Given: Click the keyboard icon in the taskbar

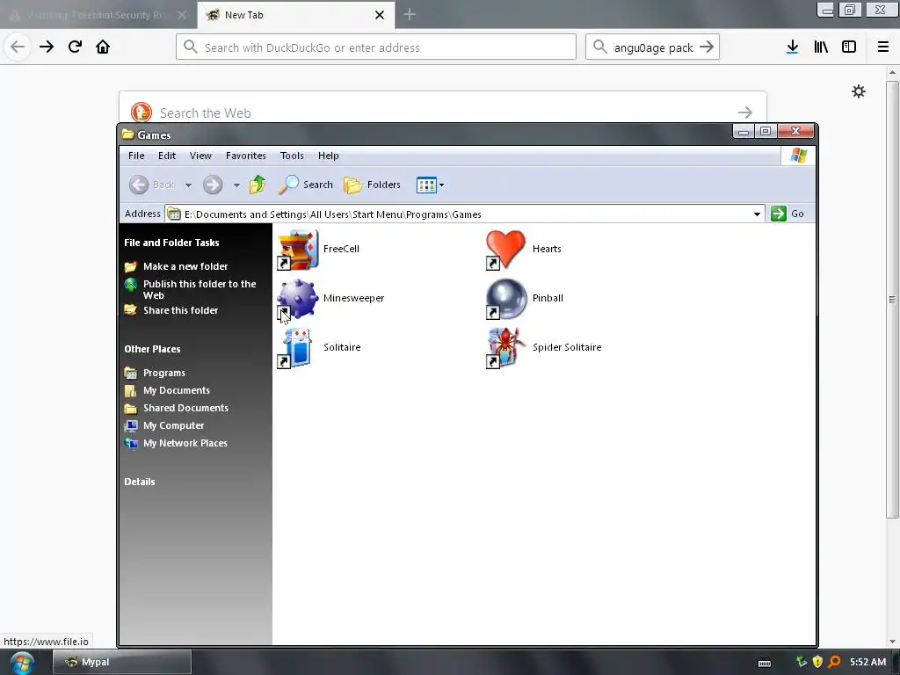Looking at the screenshot, I should 765,663.
